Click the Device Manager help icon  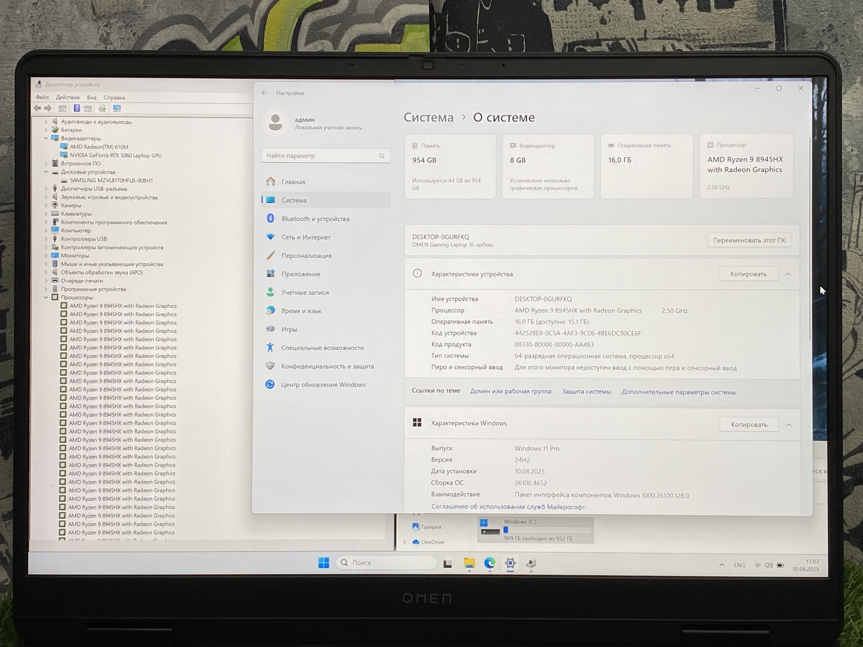[x=77, y=108]
